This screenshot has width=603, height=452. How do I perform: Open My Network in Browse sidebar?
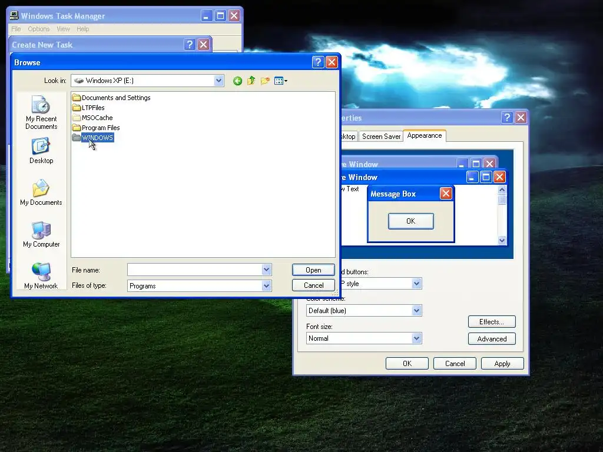point(41,275)
